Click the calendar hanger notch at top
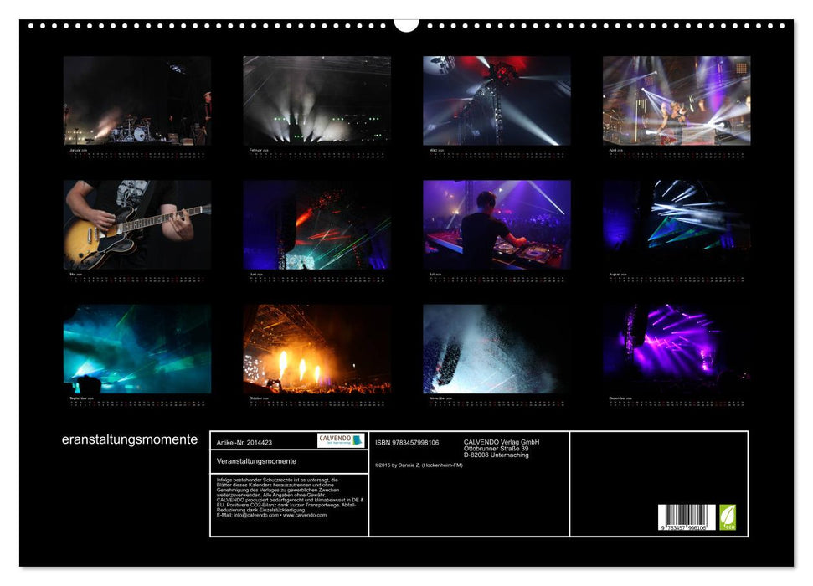Viewport: 813px width, 586px height. [x=406, y=24]
